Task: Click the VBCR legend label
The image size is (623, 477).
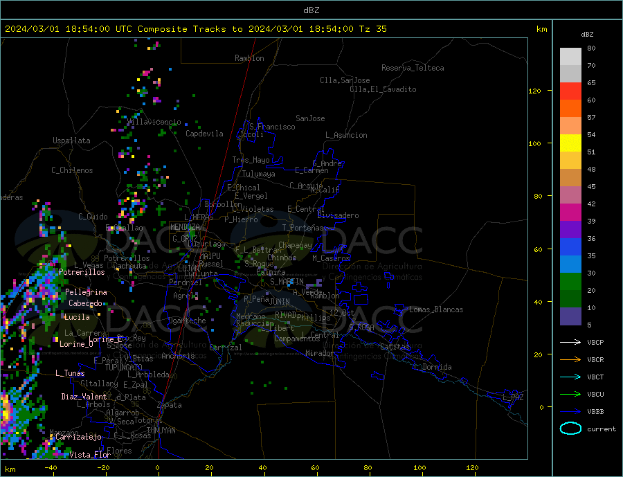Action: [x=595, y=360]
